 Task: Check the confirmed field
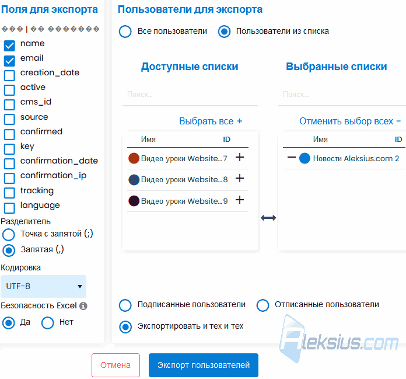9,134
